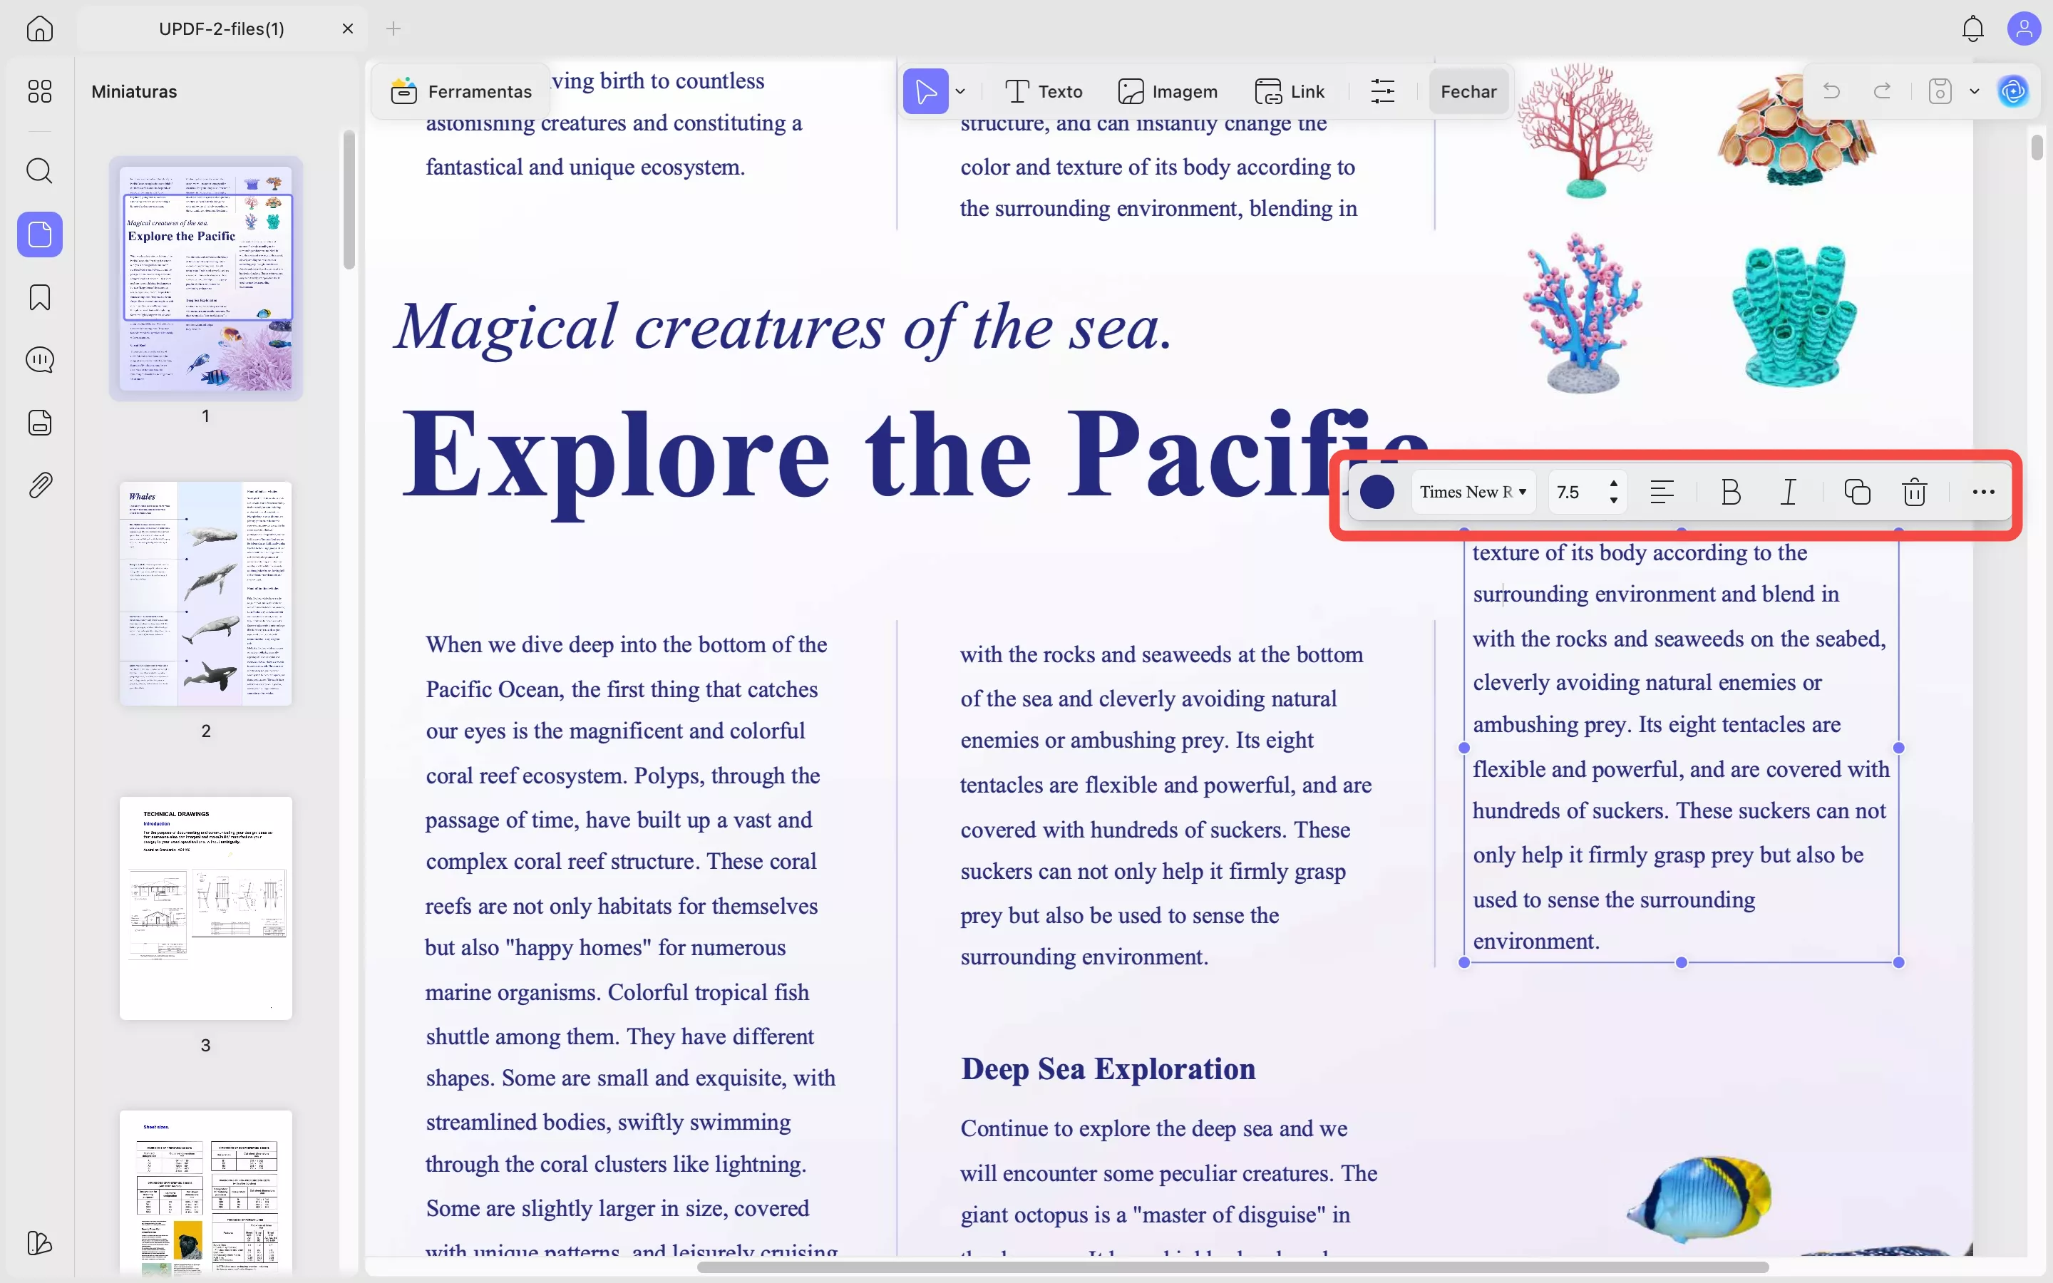Open the search panel in the sidebar
The image size is (2053, 1283).
coord(39,171)
